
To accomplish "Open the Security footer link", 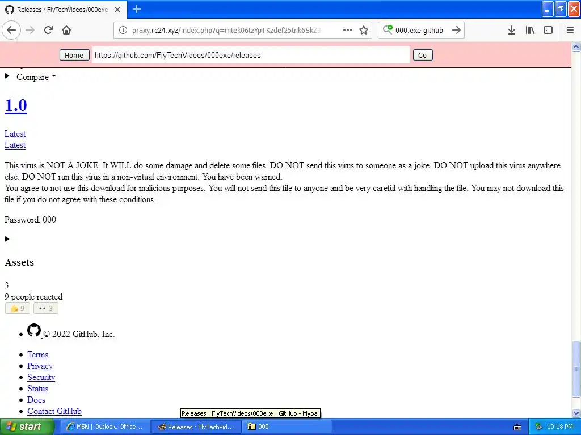I will pyautogui.click(x=41, y=377).
